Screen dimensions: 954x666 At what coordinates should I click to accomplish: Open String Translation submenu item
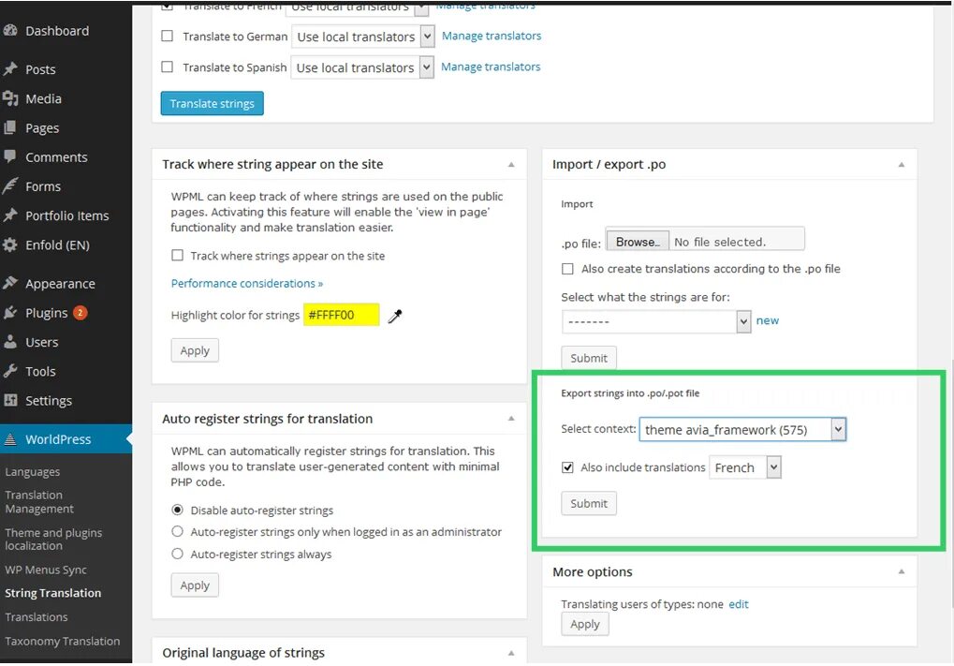click(x=52, y=593)
